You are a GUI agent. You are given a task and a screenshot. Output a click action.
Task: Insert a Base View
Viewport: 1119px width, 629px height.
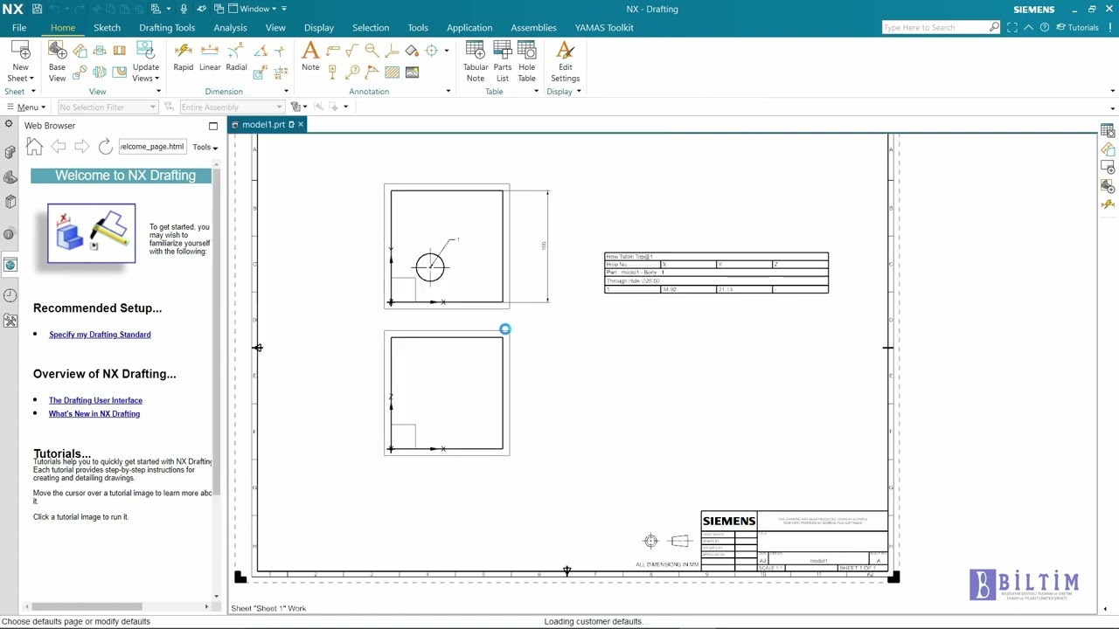tap(57, 61)
